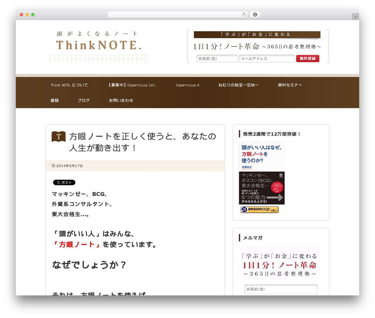This screenshot has height=318, width=375.
Task: Click the メルマガ sidebar heading
Action: (253, 238)
